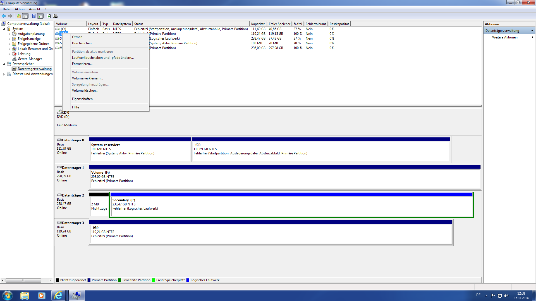Viewport: 536px width, 301px height.
Task: Open the Ansicht menu
Action: pyautogui.click(x=34, y=9)
